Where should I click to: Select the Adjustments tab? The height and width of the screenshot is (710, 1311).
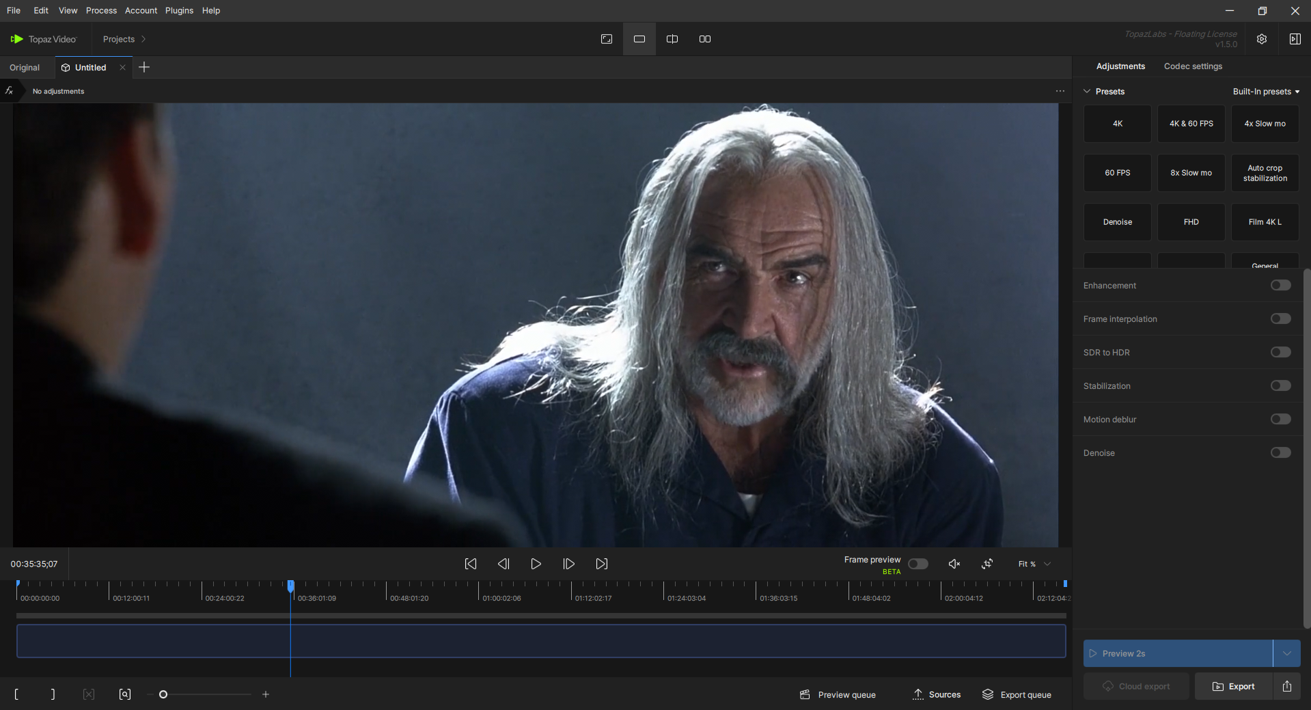1120,66
